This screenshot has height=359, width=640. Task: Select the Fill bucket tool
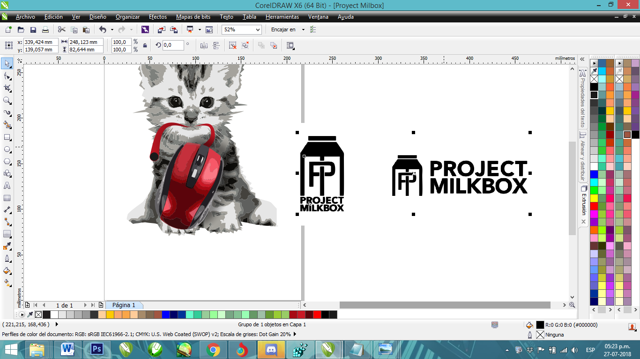[7, 271]
